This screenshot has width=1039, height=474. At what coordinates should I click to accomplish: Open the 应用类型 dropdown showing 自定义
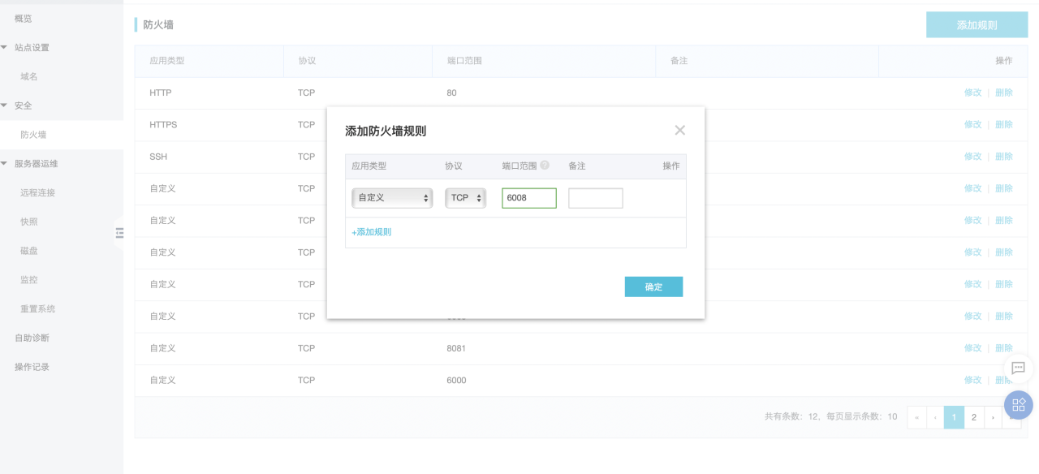392,198
